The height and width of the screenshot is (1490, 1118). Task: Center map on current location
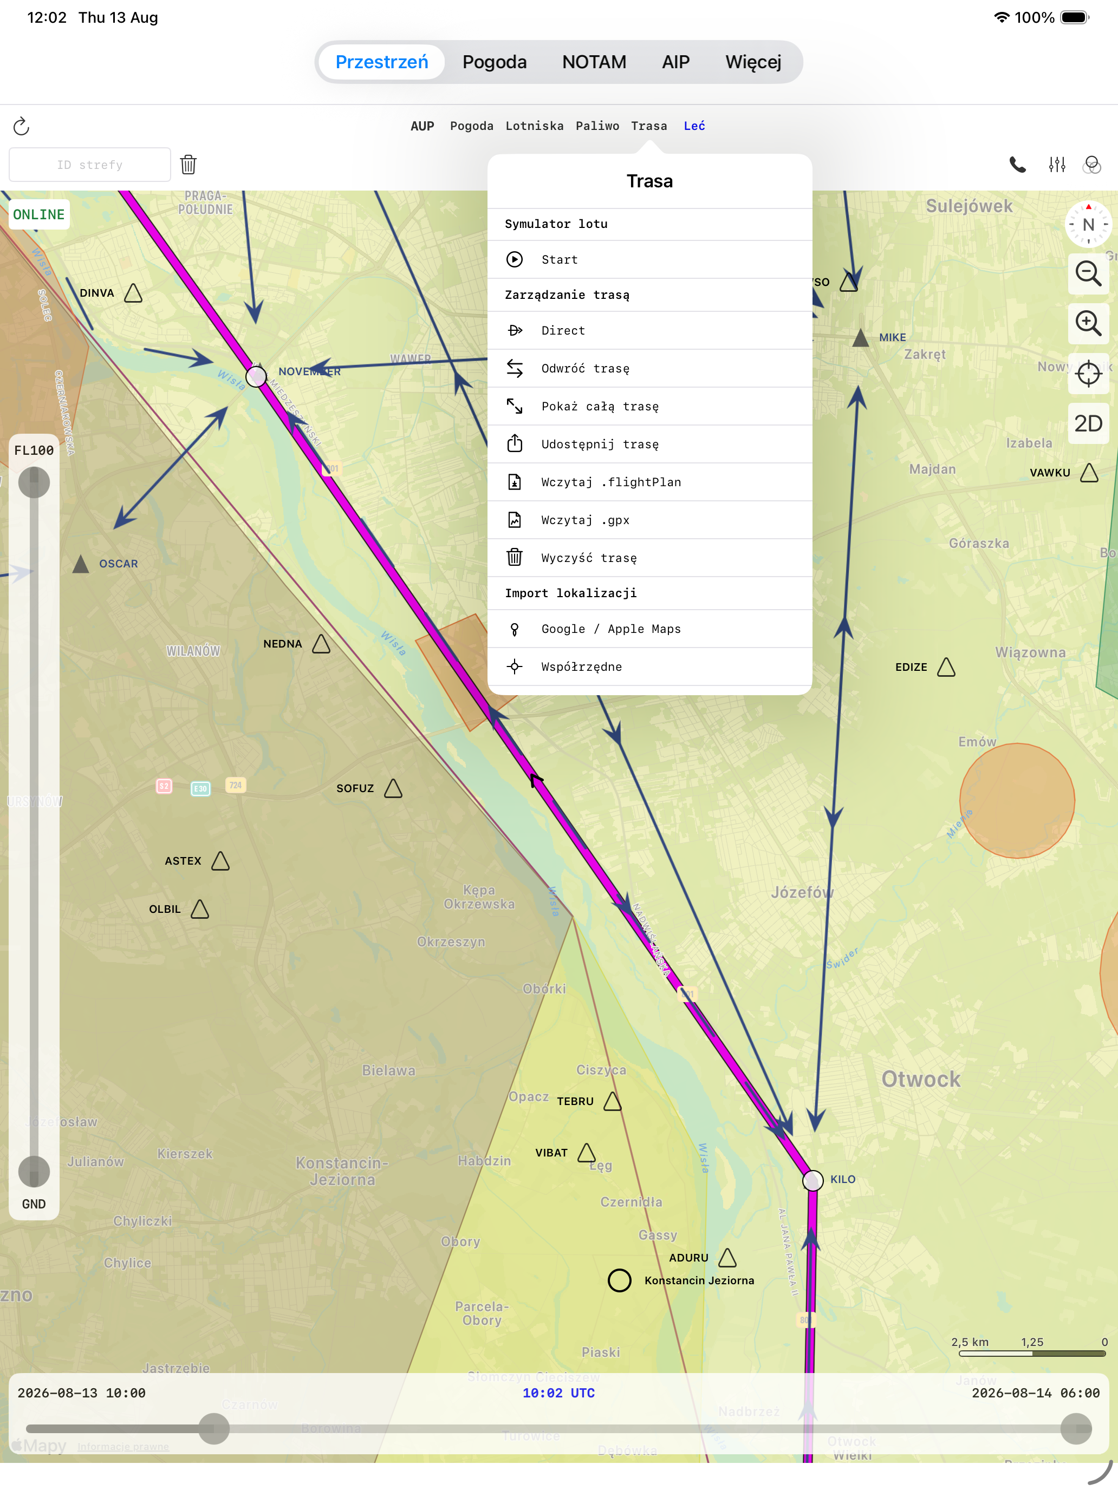pos(1088,373)
